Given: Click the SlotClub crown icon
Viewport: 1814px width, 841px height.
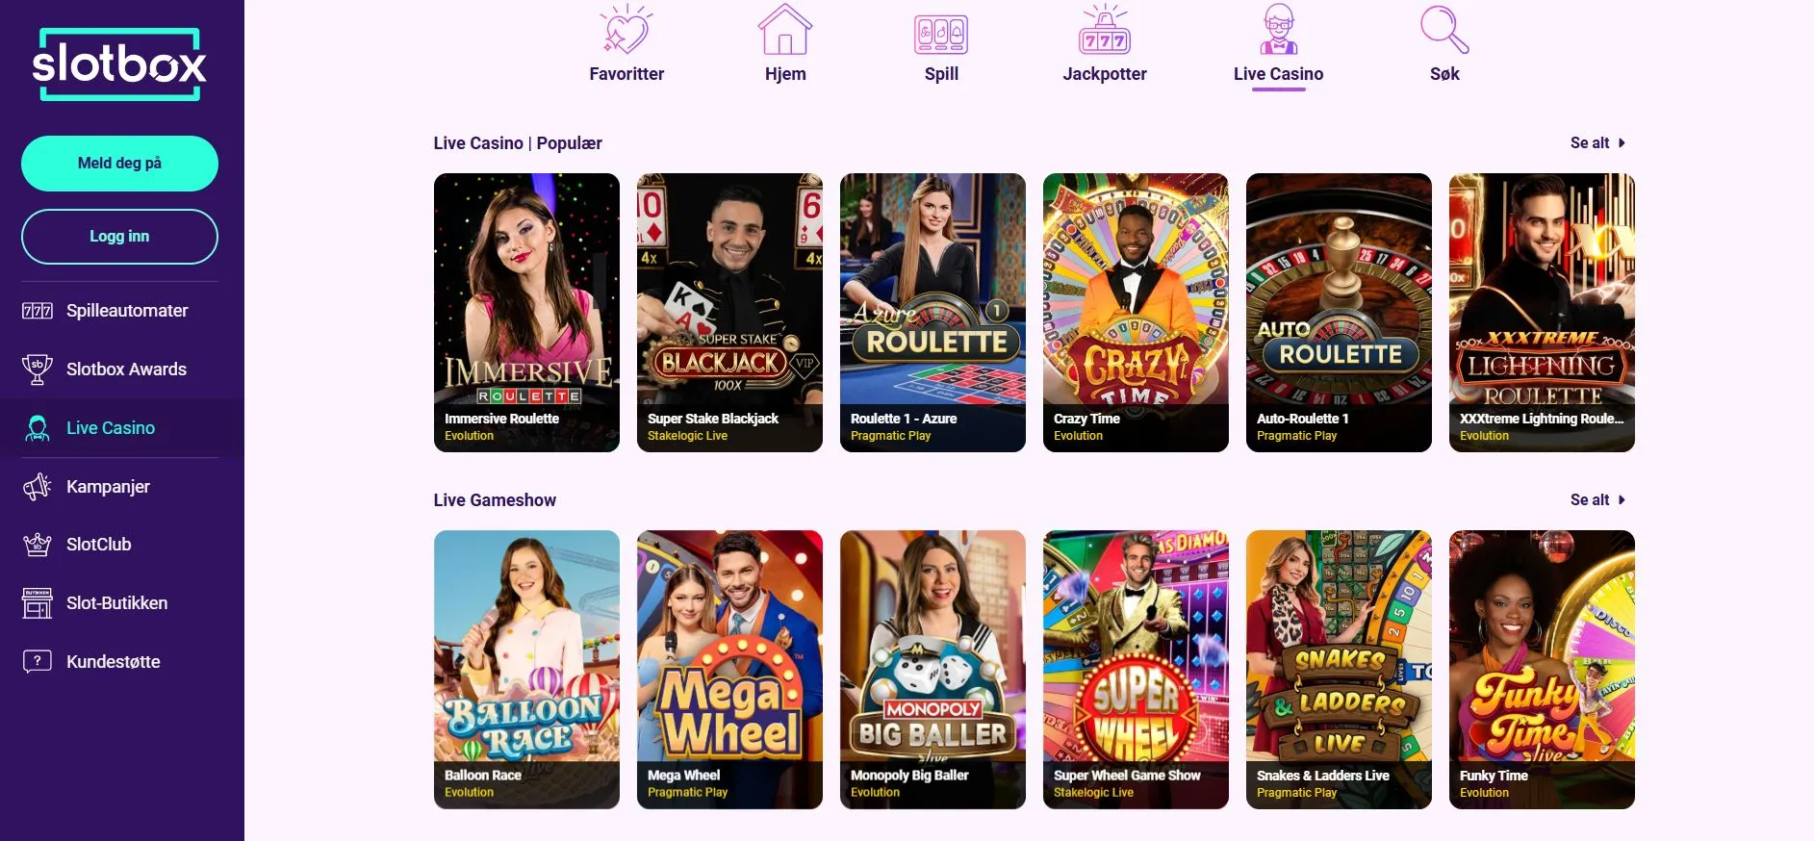Looking at the screenshot, I should pos(38,545).
